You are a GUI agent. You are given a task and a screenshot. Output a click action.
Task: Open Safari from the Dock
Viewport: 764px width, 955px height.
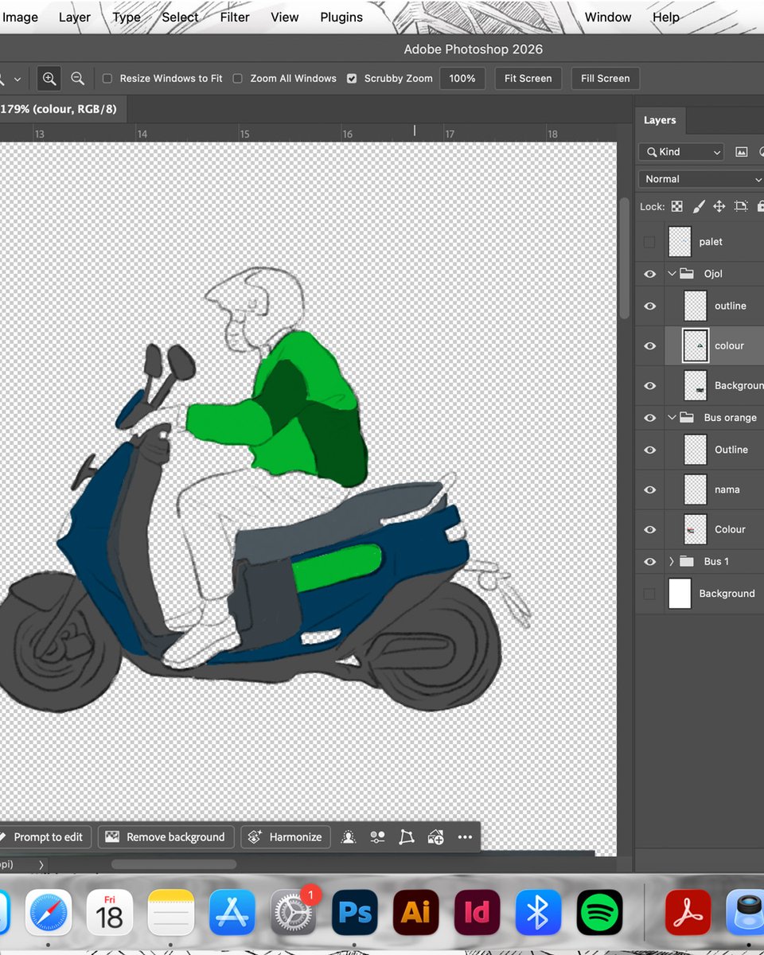49,912
